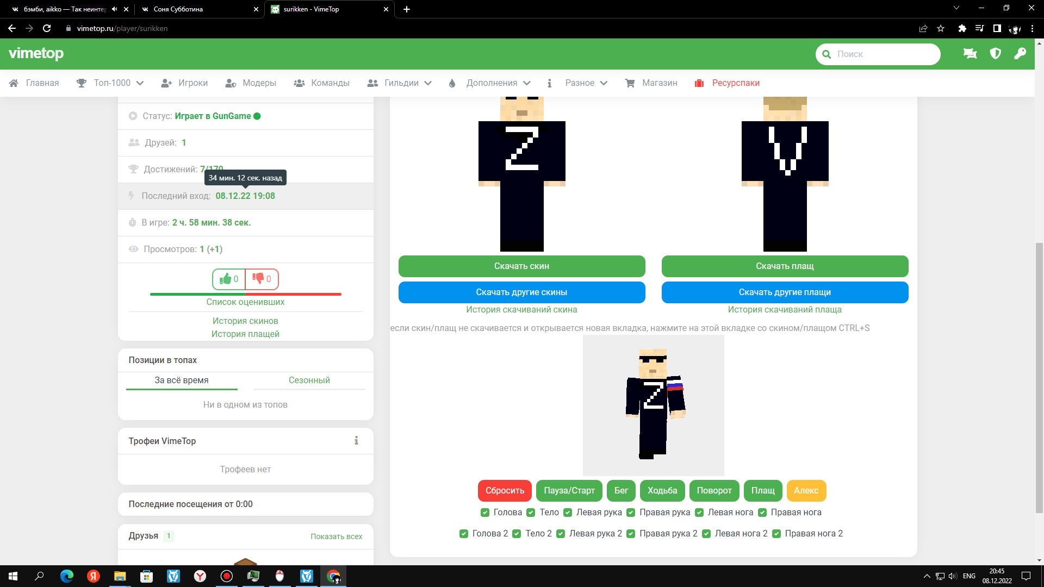Open the chat messages icon in header
Image resolution: width=1044 pixels, height=587 pixels.
click(x=970, y=54)
